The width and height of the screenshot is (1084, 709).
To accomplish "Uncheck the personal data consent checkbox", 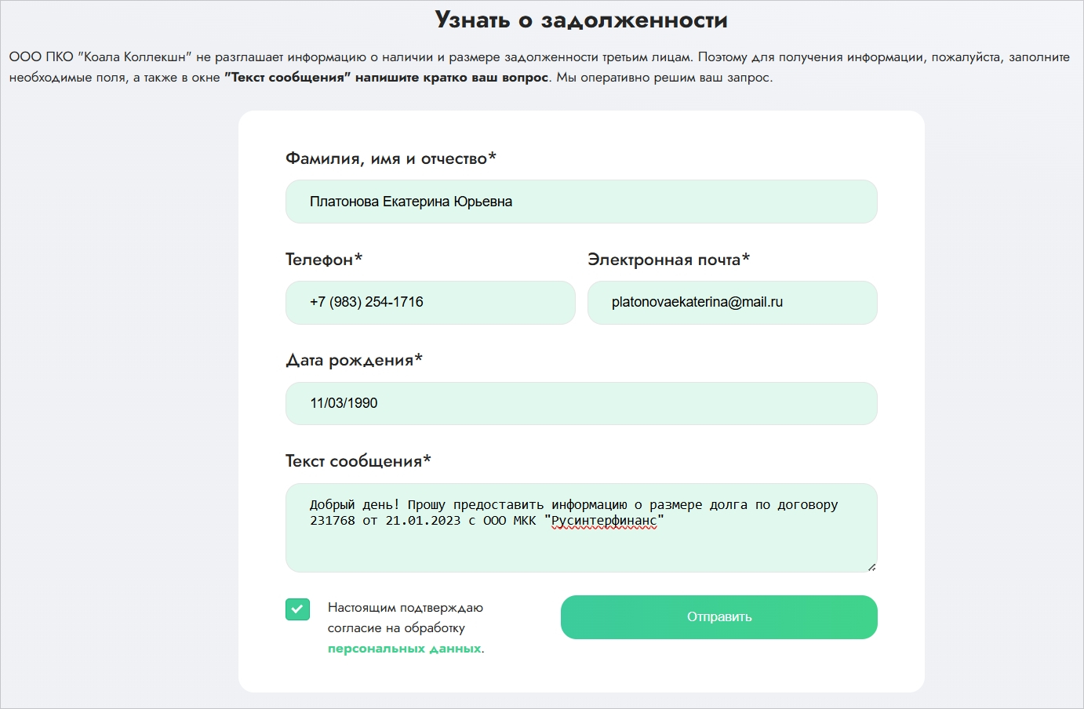I will tap(297, 609).
